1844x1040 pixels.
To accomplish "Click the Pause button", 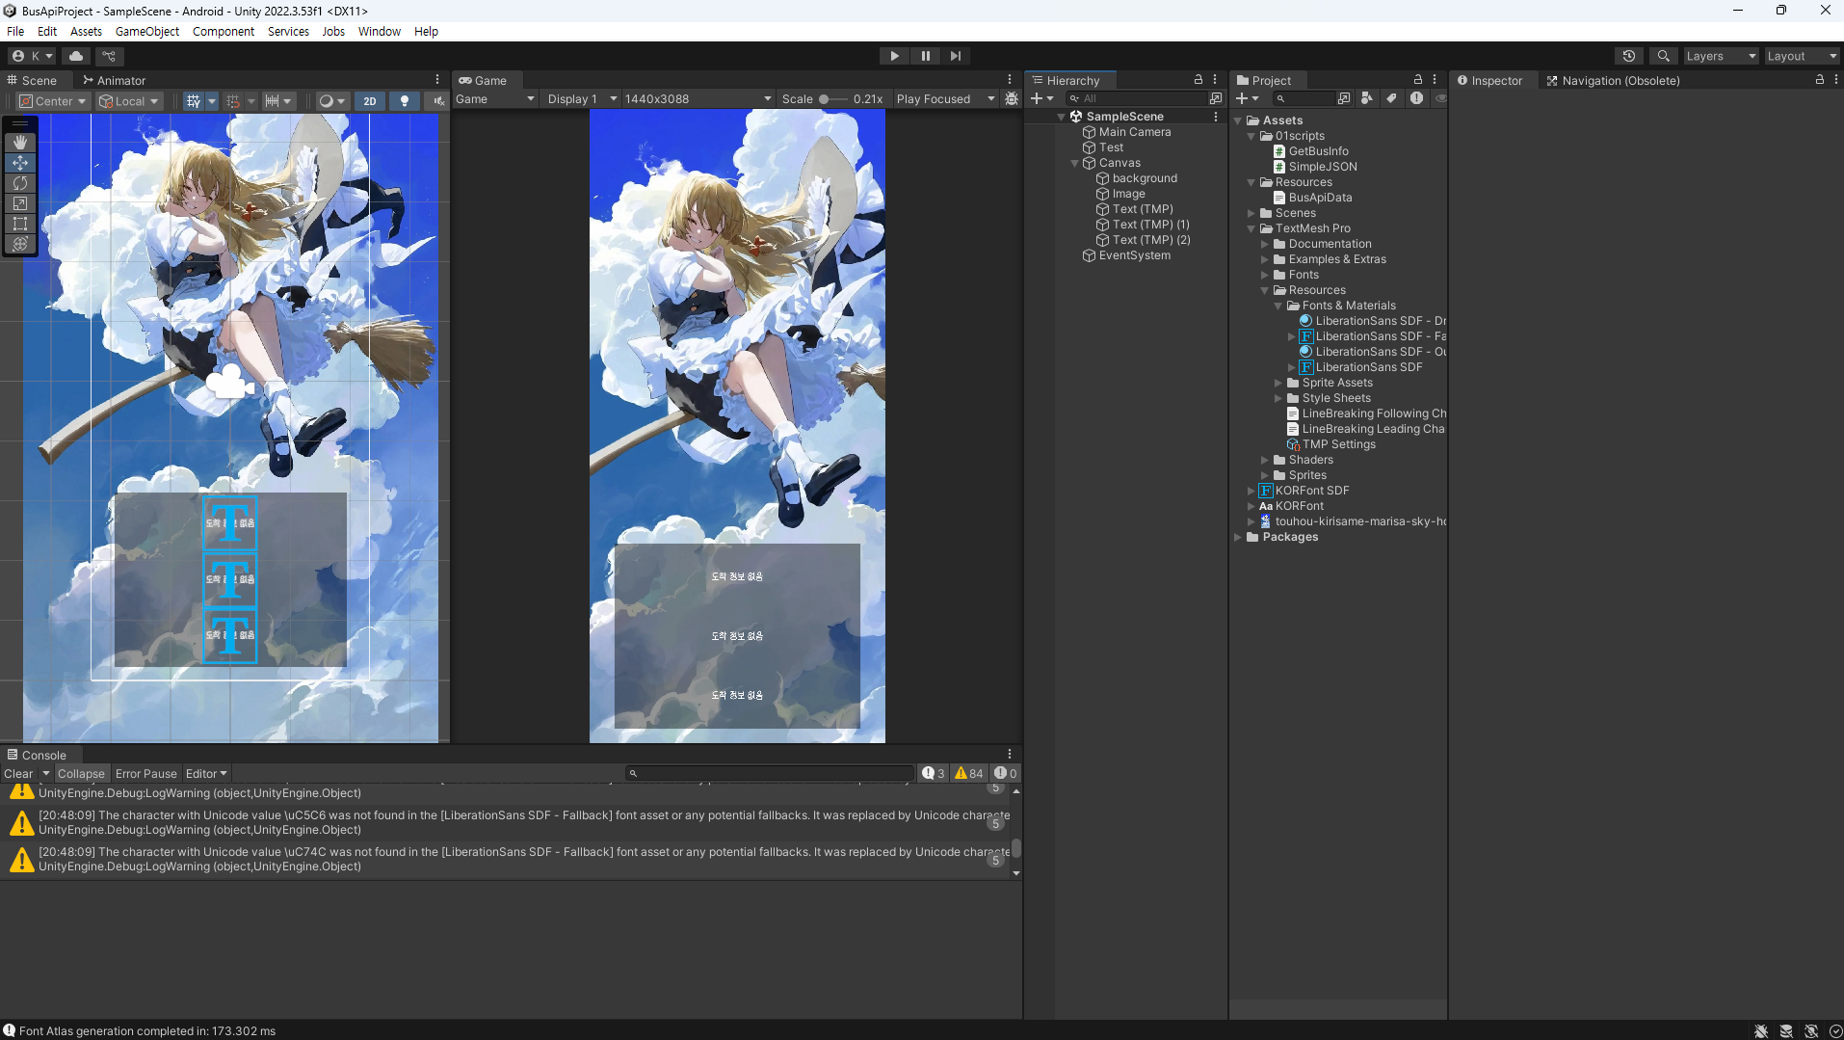I will pyautogui.click(x=925, y=56).
